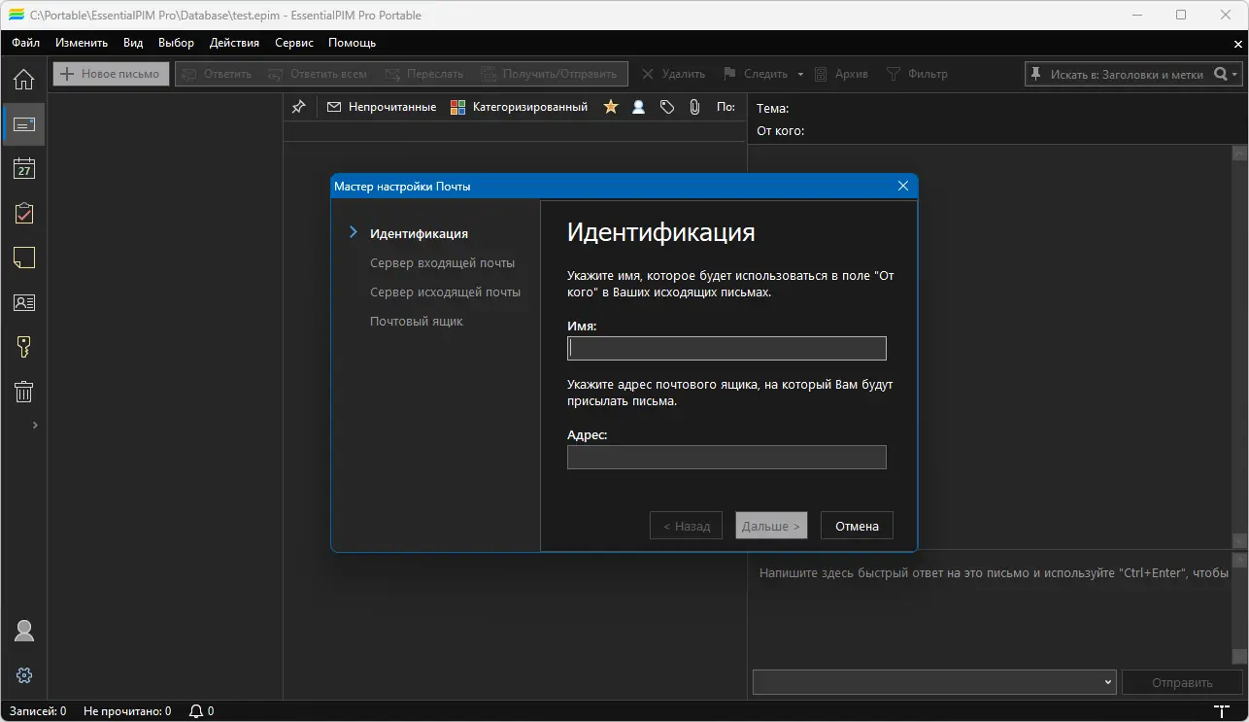
Task: Toggle the starred messages filter
Action: [610, 107]
